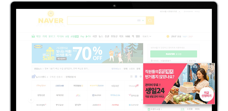This screenshot has width=228, height=111.
Task: Open 아이뉴스24 publisher tile
Action: tap(115, 95)
